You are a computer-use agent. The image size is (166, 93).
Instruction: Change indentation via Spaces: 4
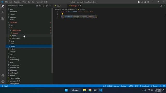(124, 86)
